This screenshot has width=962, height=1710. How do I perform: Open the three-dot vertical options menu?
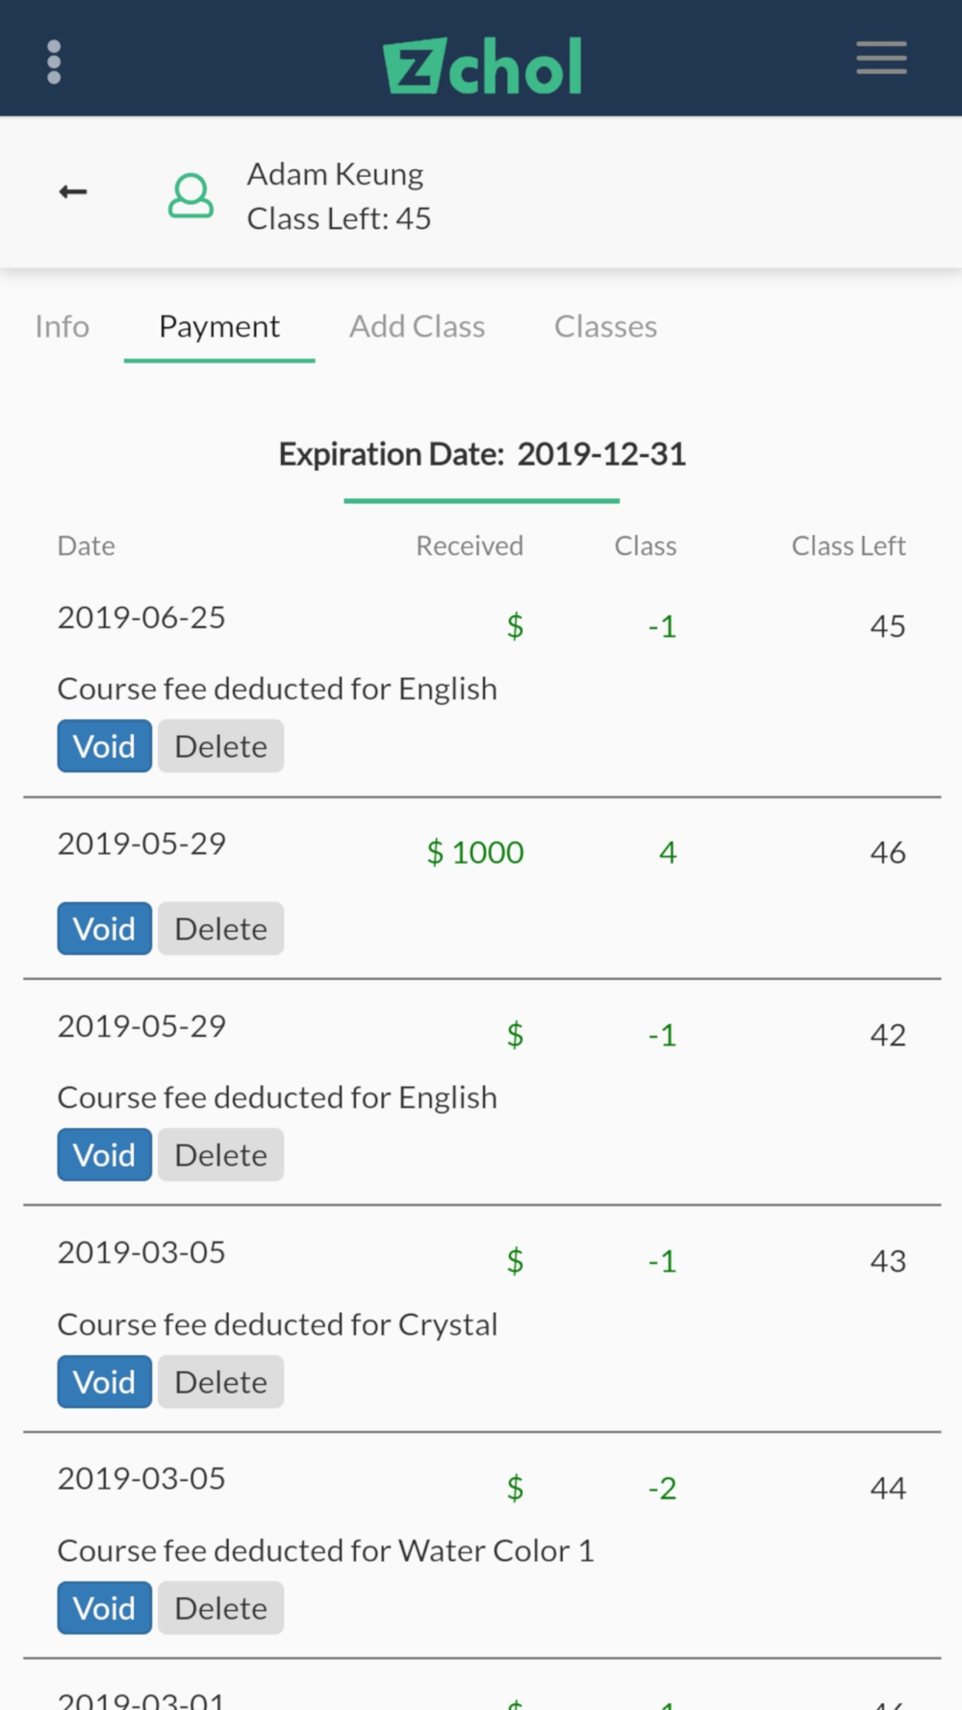pyautogui.click(x=54, y=63)
